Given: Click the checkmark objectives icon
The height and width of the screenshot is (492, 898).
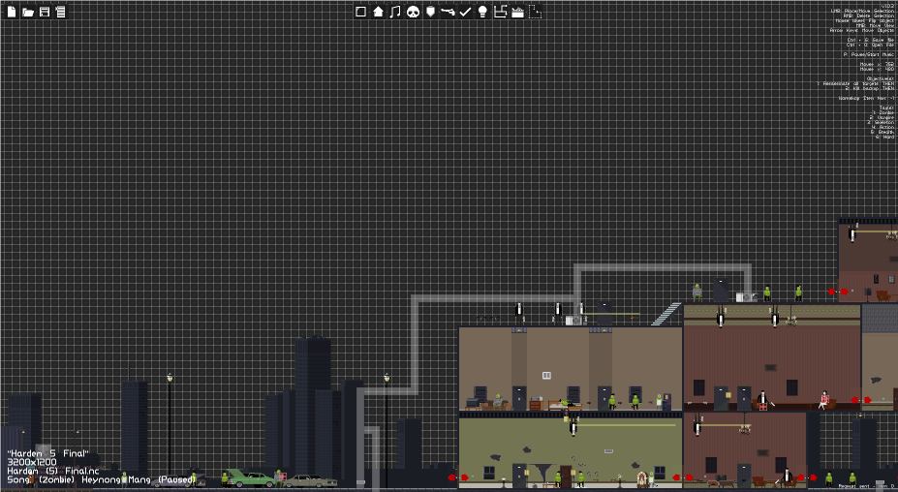Looking at the screenshot, I should pyautogui.click(x=466, y=12).
